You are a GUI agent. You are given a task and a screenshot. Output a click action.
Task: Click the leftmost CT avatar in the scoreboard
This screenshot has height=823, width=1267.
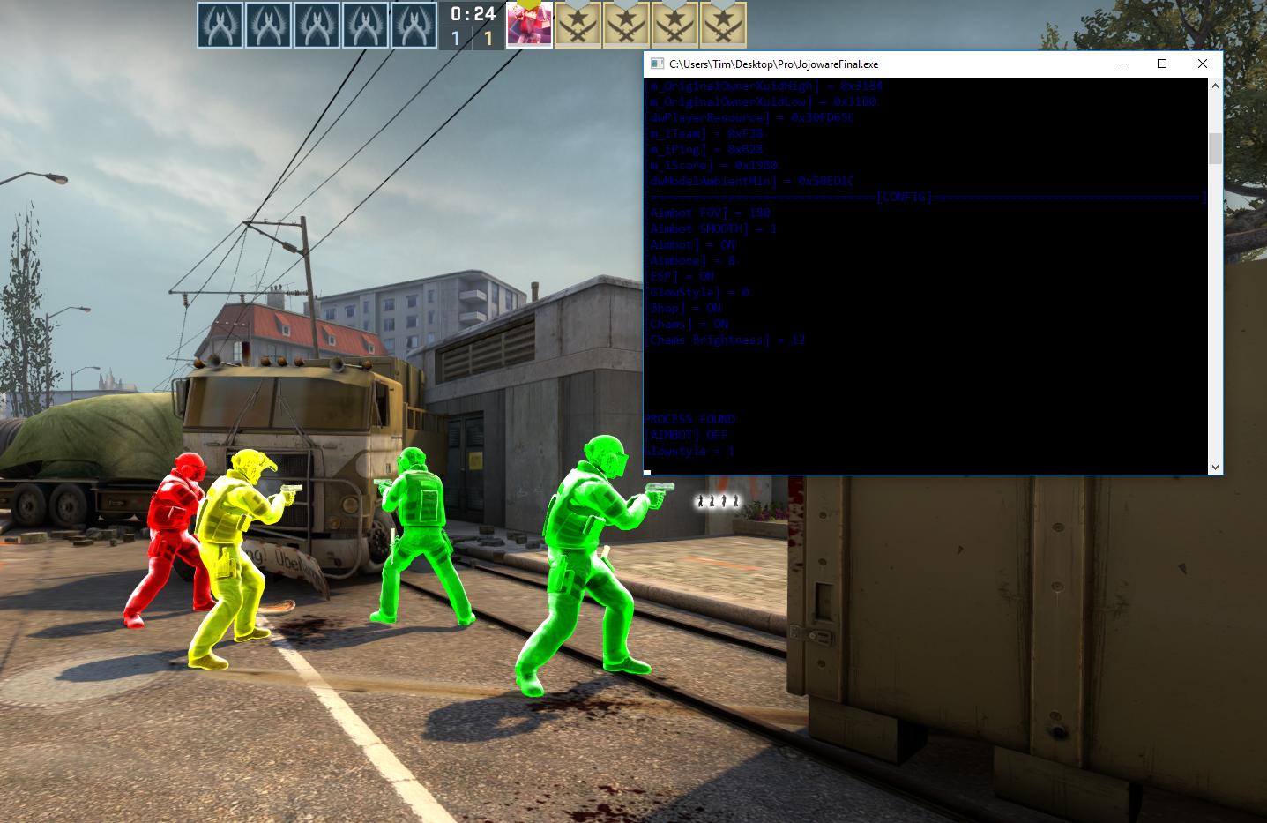click(x=220, y=25)
